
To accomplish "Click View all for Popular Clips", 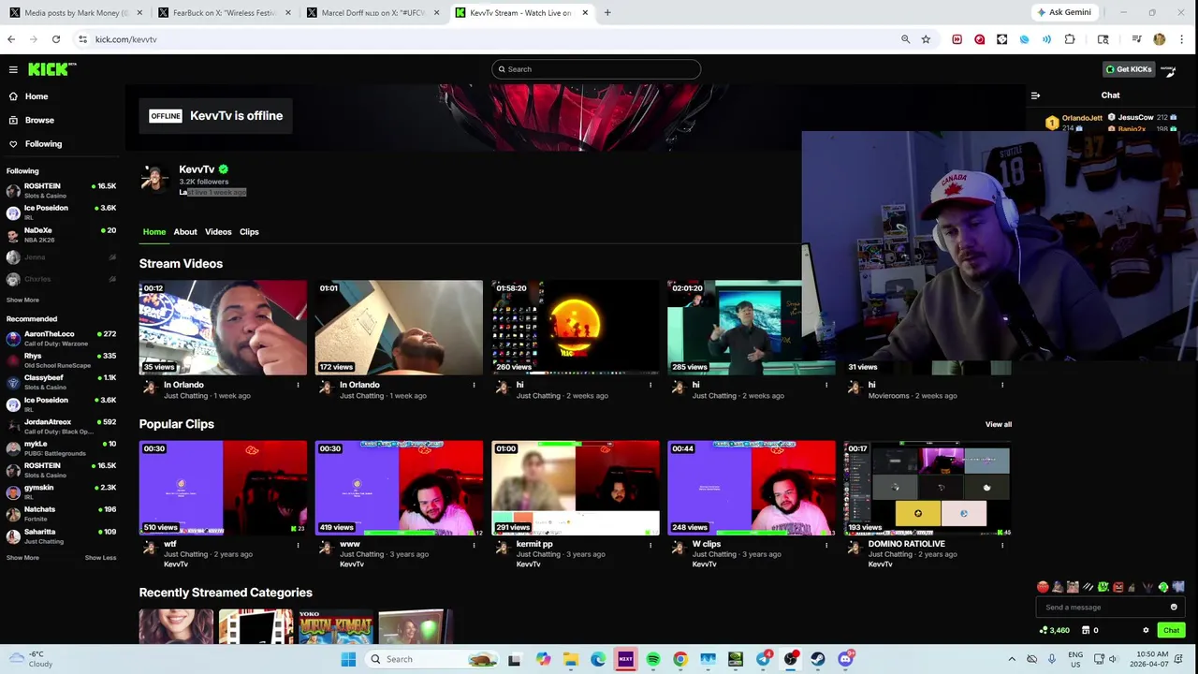I will [x=998, y=424].
